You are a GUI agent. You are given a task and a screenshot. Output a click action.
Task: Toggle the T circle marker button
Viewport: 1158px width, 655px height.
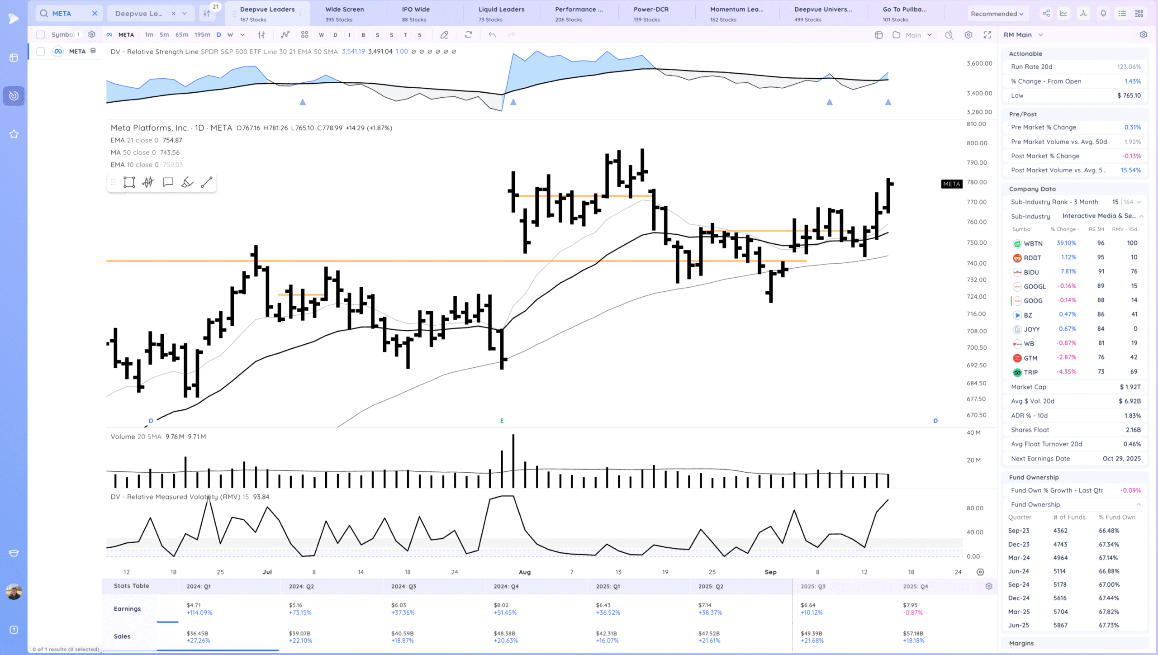coord(405,35)
